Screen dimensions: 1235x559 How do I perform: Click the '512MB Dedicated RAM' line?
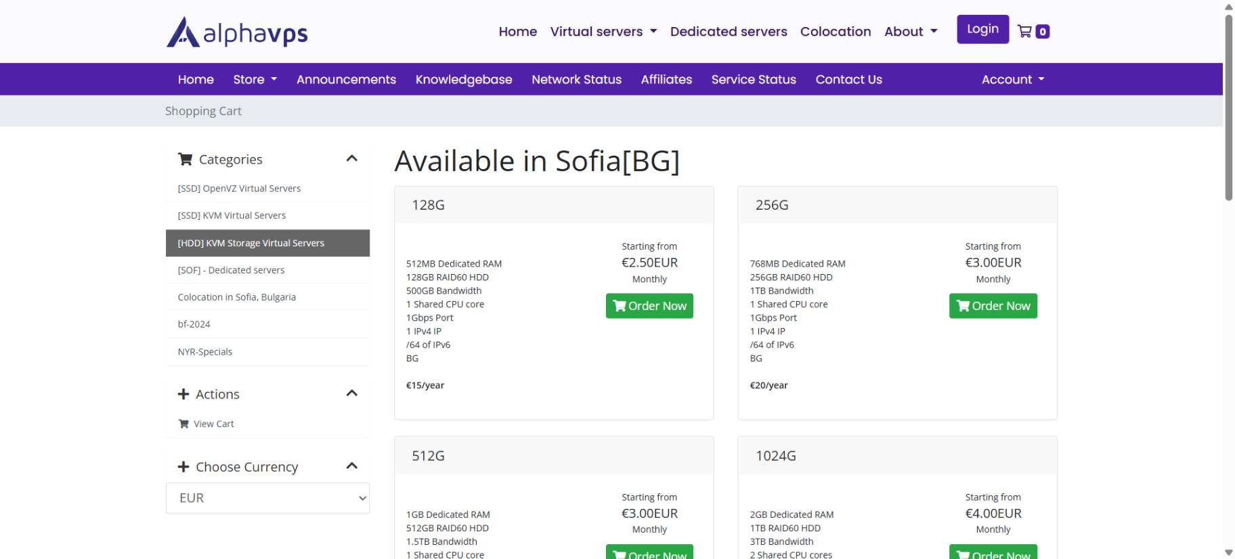(x=454, y=264)
